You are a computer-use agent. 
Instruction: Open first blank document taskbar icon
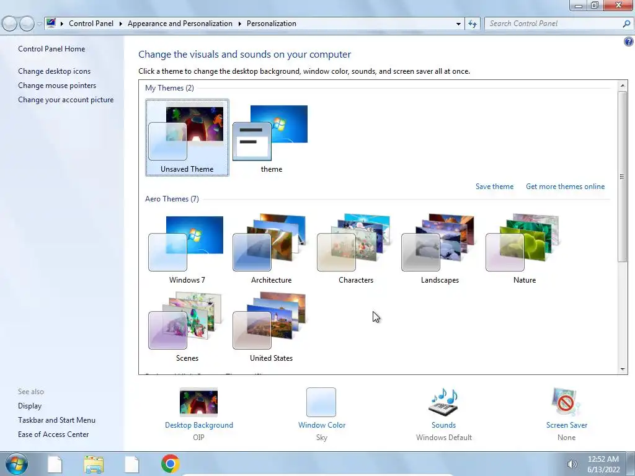click(55, 464)
